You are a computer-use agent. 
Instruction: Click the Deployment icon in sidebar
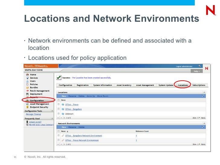(x=27, y=94)
